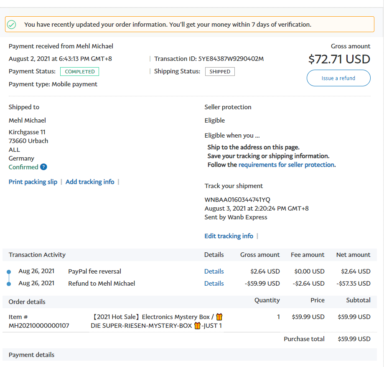Click the help icon next to Confirmed
This screenshot has width=384, height=367.
pyautogui.click(x=43, y=167)
